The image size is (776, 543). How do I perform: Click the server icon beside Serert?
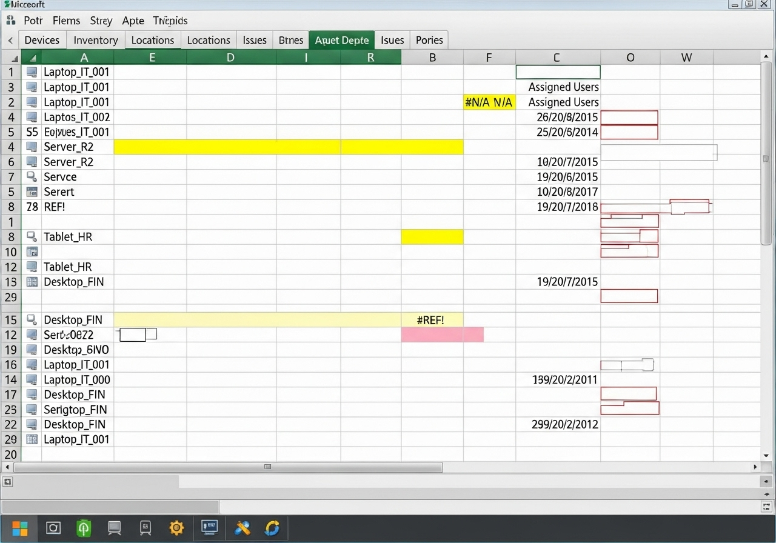click(x=32, y=192)
